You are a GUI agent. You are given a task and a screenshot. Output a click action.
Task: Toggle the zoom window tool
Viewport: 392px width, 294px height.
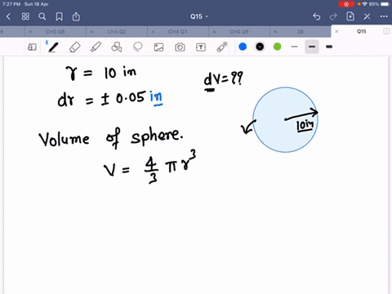point(32,47)
